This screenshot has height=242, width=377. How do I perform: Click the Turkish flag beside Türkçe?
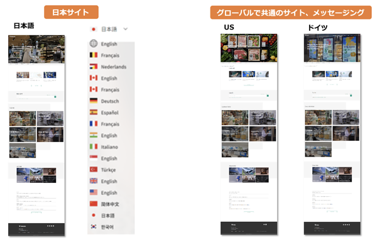(x=94, y=169)
